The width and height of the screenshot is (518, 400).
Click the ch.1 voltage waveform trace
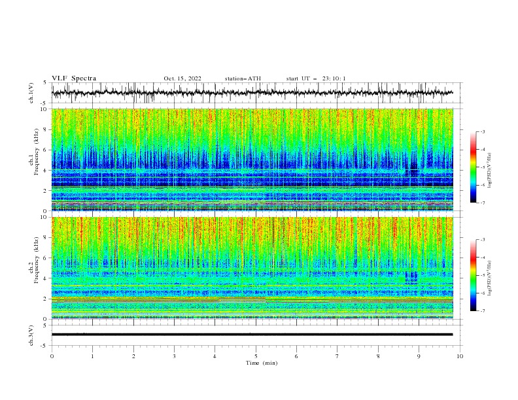click(252, 93)
